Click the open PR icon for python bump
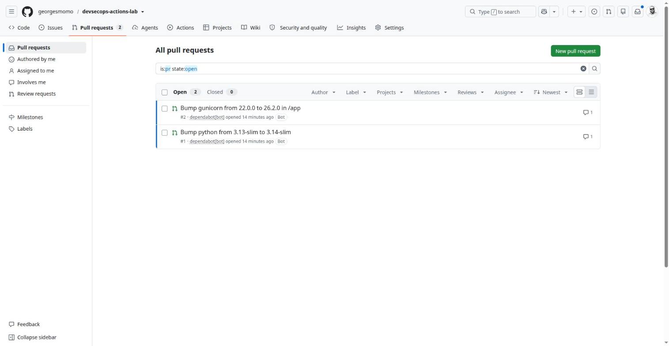 tap(175, 133)
